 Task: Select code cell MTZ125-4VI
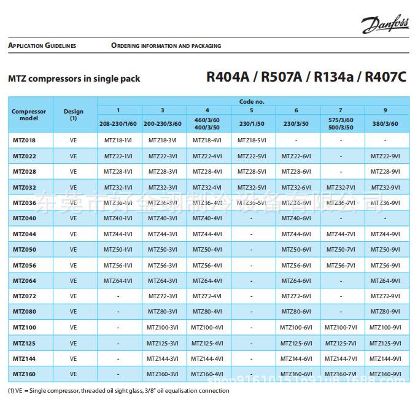coord(207,343)
